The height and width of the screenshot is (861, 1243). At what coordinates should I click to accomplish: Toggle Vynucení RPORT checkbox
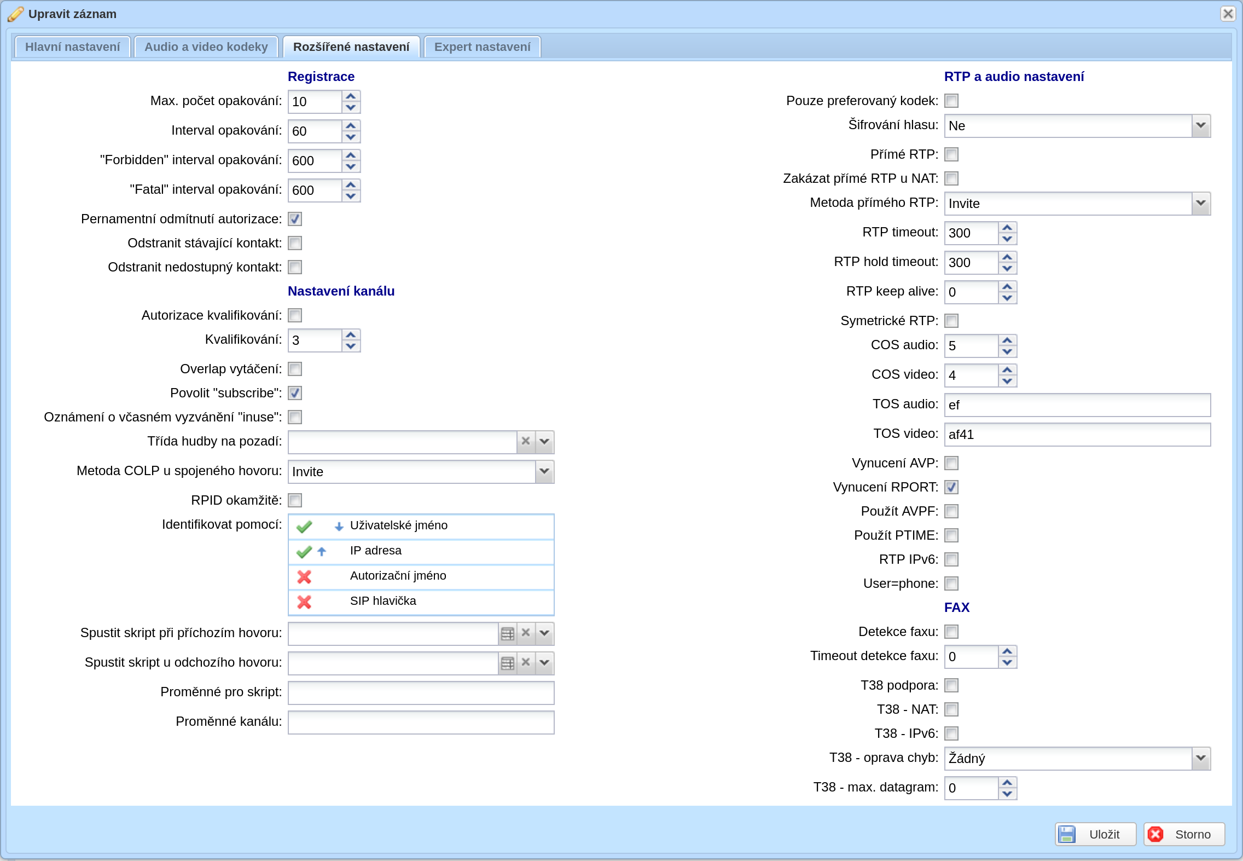[951, 487]
